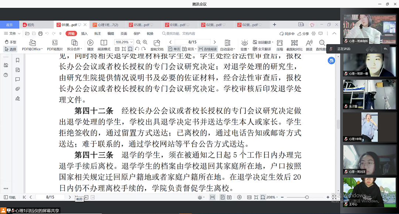Open the 压缩 compress tool

(280, 43)
